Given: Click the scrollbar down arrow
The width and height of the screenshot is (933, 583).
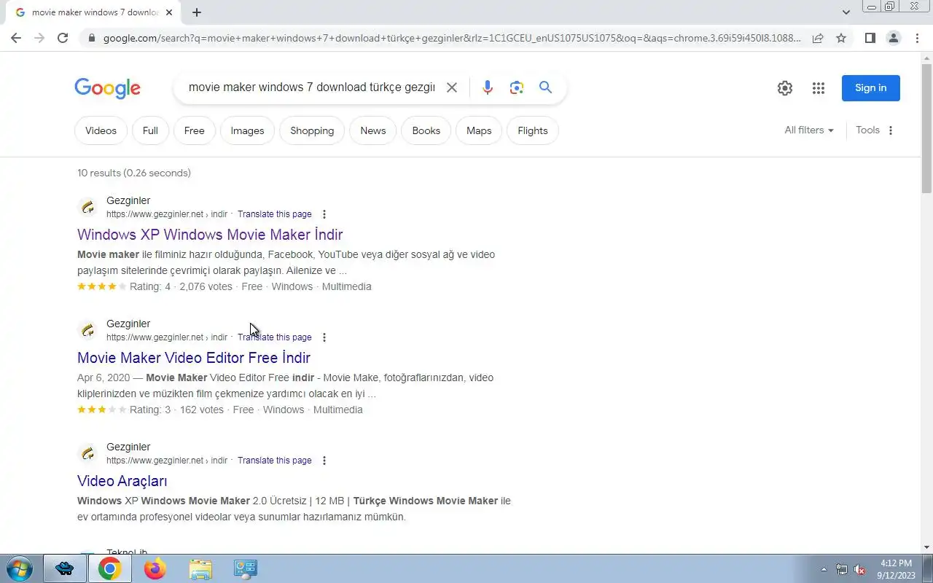Looking at the screenshot, I should coord(927,547).
